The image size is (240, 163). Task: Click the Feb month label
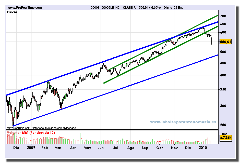coord(45,148)
